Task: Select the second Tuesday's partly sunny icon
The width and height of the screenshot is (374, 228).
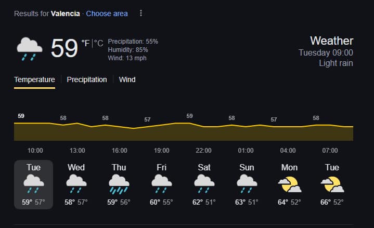Action: point(332,183)
